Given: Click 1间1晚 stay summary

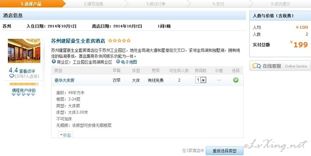Looking at the screenshot, I should coord(164,26).
